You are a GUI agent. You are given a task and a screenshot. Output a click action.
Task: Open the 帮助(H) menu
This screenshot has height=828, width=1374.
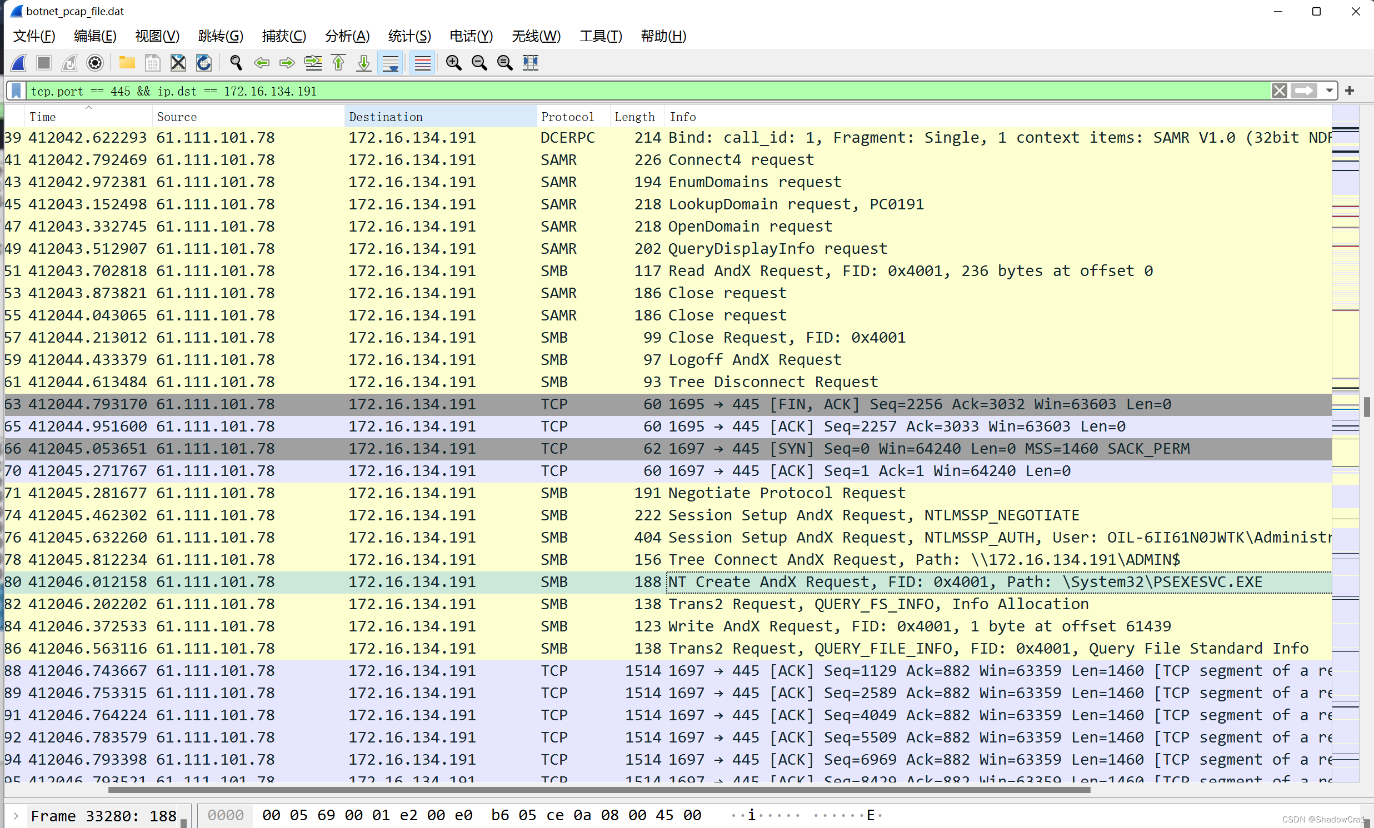[x=663, y=36]
